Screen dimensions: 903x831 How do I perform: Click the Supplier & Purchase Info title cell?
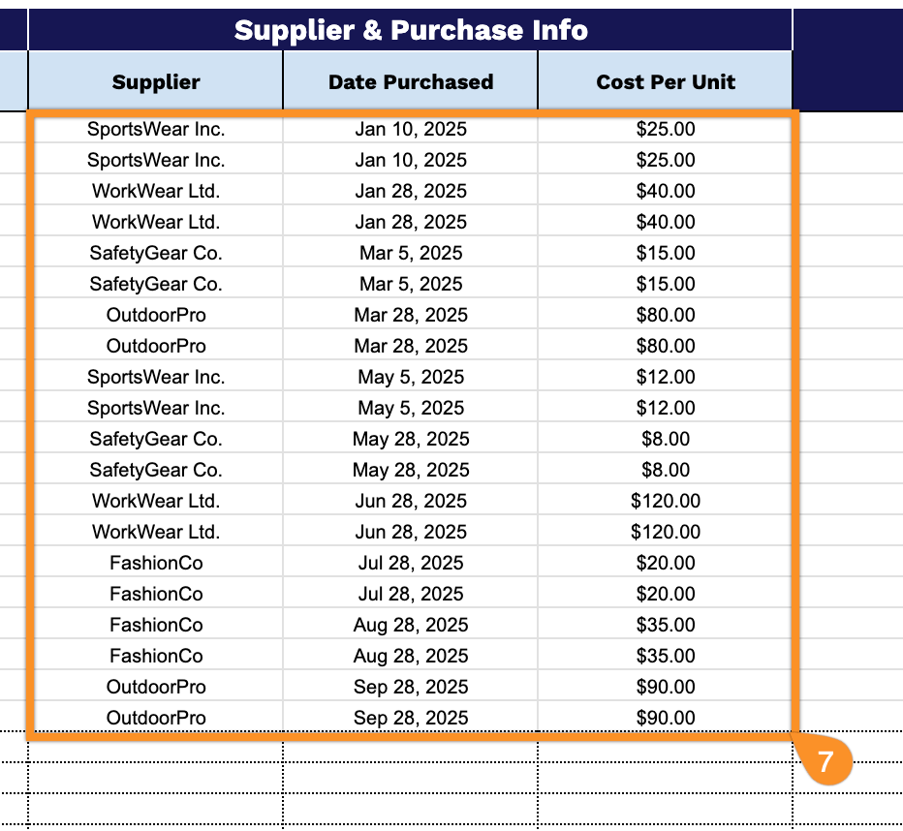[411, 30]
